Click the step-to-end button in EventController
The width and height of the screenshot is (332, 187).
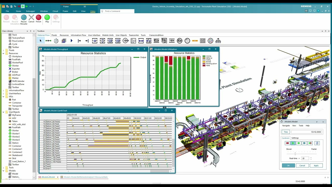[310, 143]
